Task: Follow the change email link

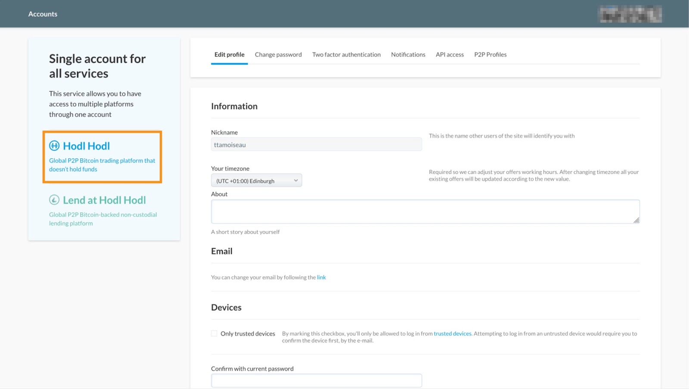Action: (x=321, y=278)
